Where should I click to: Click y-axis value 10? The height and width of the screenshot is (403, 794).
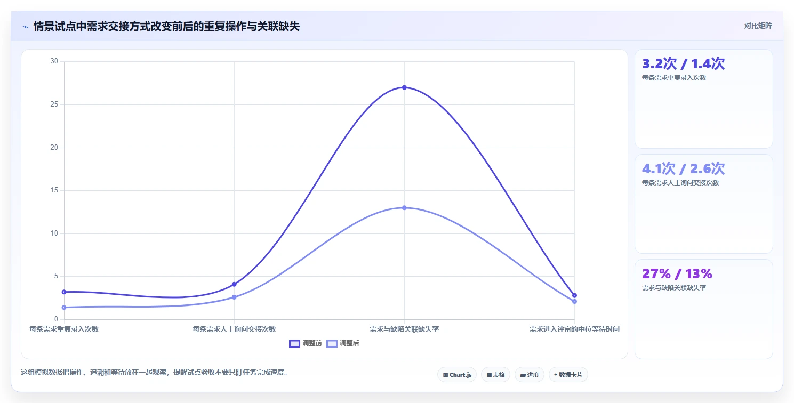click(x=54, y=233)
